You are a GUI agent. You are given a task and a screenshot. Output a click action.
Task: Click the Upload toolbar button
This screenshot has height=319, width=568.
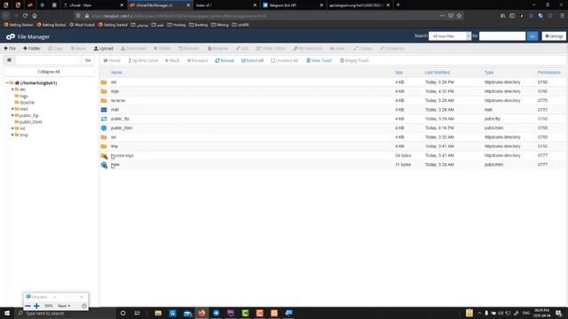[x=104, y=48]
